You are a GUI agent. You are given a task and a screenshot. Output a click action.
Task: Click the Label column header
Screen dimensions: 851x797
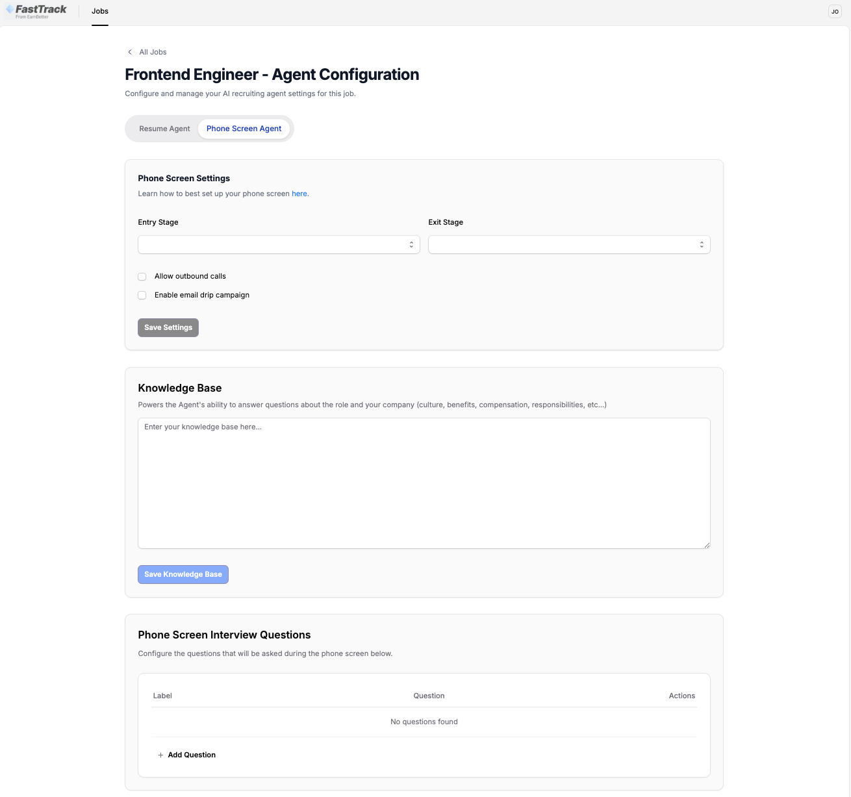162,696
